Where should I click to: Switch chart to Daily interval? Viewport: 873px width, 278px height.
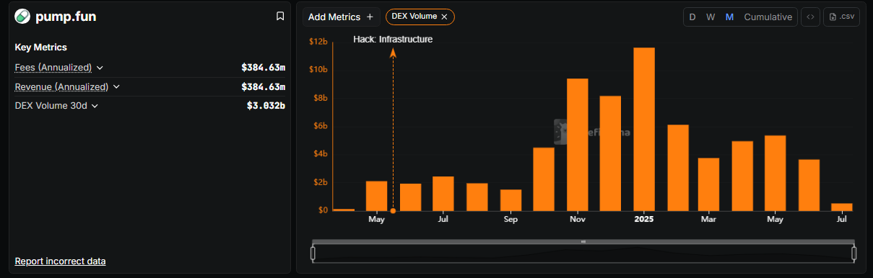pos(692,17)
